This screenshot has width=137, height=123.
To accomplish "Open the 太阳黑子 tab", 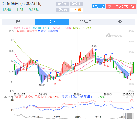I will pos(85,22).
